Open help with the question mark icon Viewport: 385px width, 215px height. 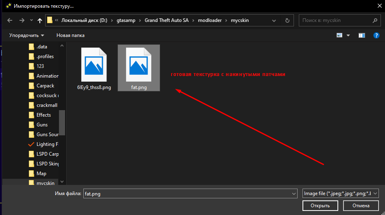(376, 35)
